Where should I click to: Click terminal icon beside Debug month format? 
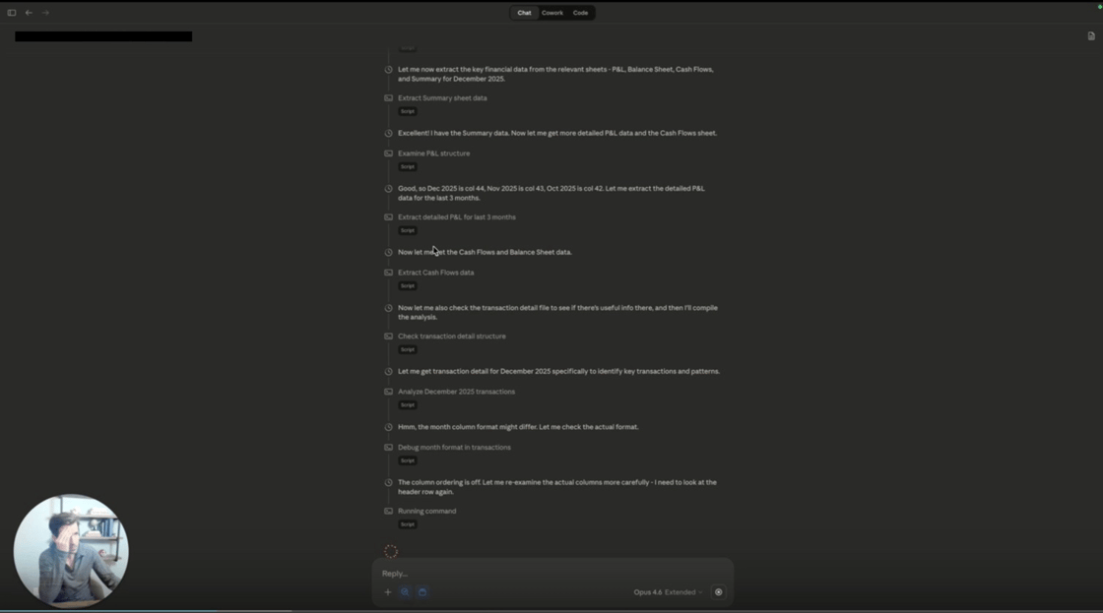(x=388, y=447)
